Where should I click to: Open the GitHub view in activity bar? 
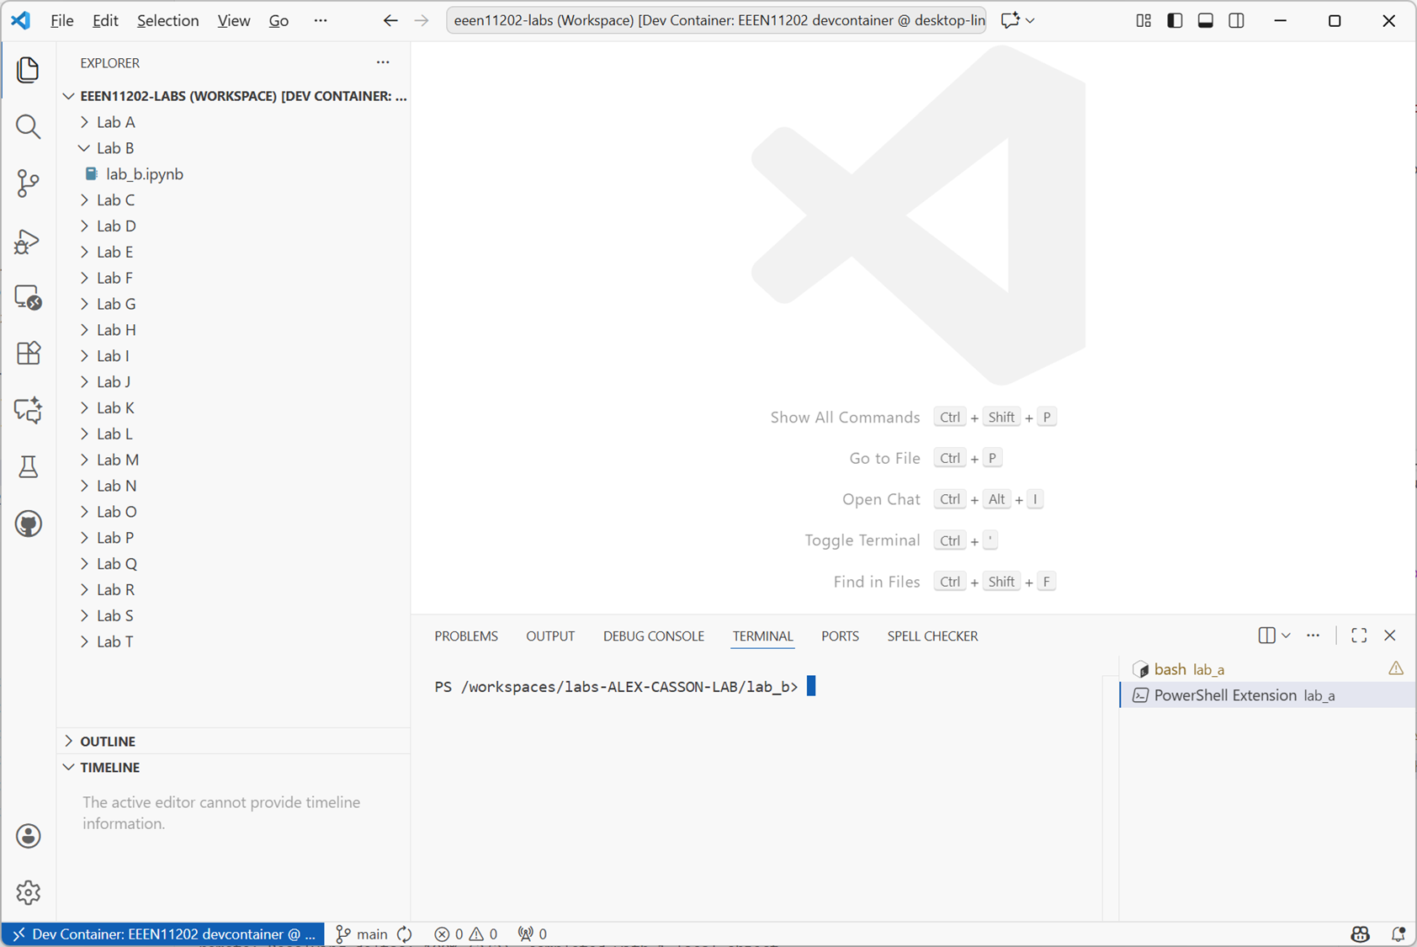[28, 524]
